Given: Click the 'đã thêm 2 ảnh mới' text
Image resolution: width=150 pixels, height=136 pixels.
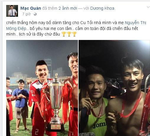Looking at the screenshot, I should 60,8.
